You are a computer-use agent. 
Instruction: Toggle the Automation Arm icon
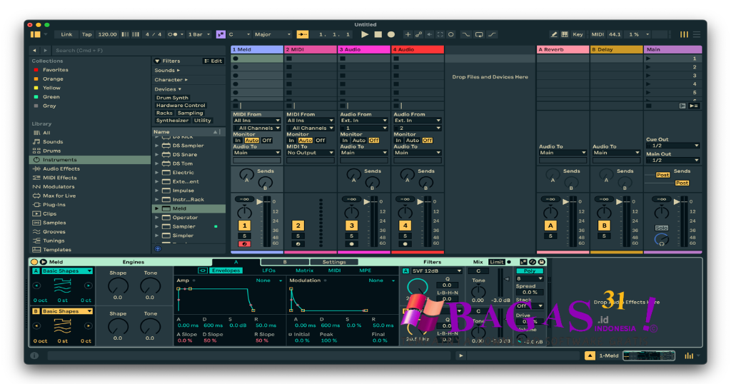point(418,34)
